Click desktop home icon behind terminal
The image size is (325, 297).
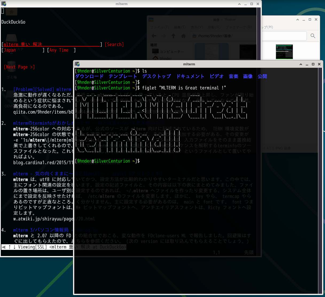(11, 12)
